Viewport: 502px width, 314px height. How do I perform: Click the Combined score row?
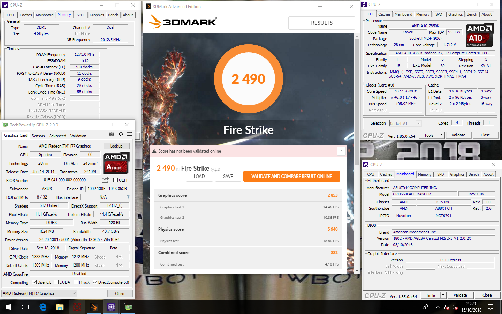click(x=248, y=253)
